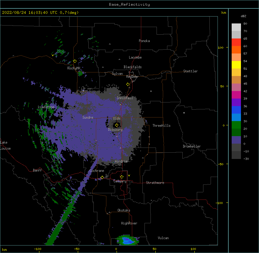Click the ThreeHills label
Viewport: 259px width, 253px height.
click(x=161, y=126)
